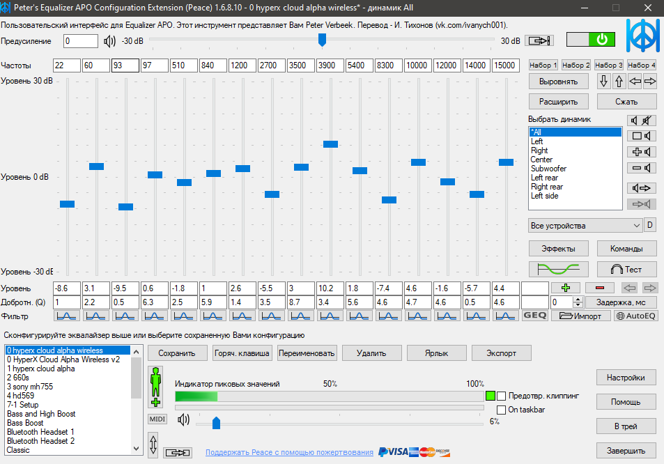This screenshot has width=664, height=464.
Task: Select Набор 1 preset set
Action: coord(543,65)
